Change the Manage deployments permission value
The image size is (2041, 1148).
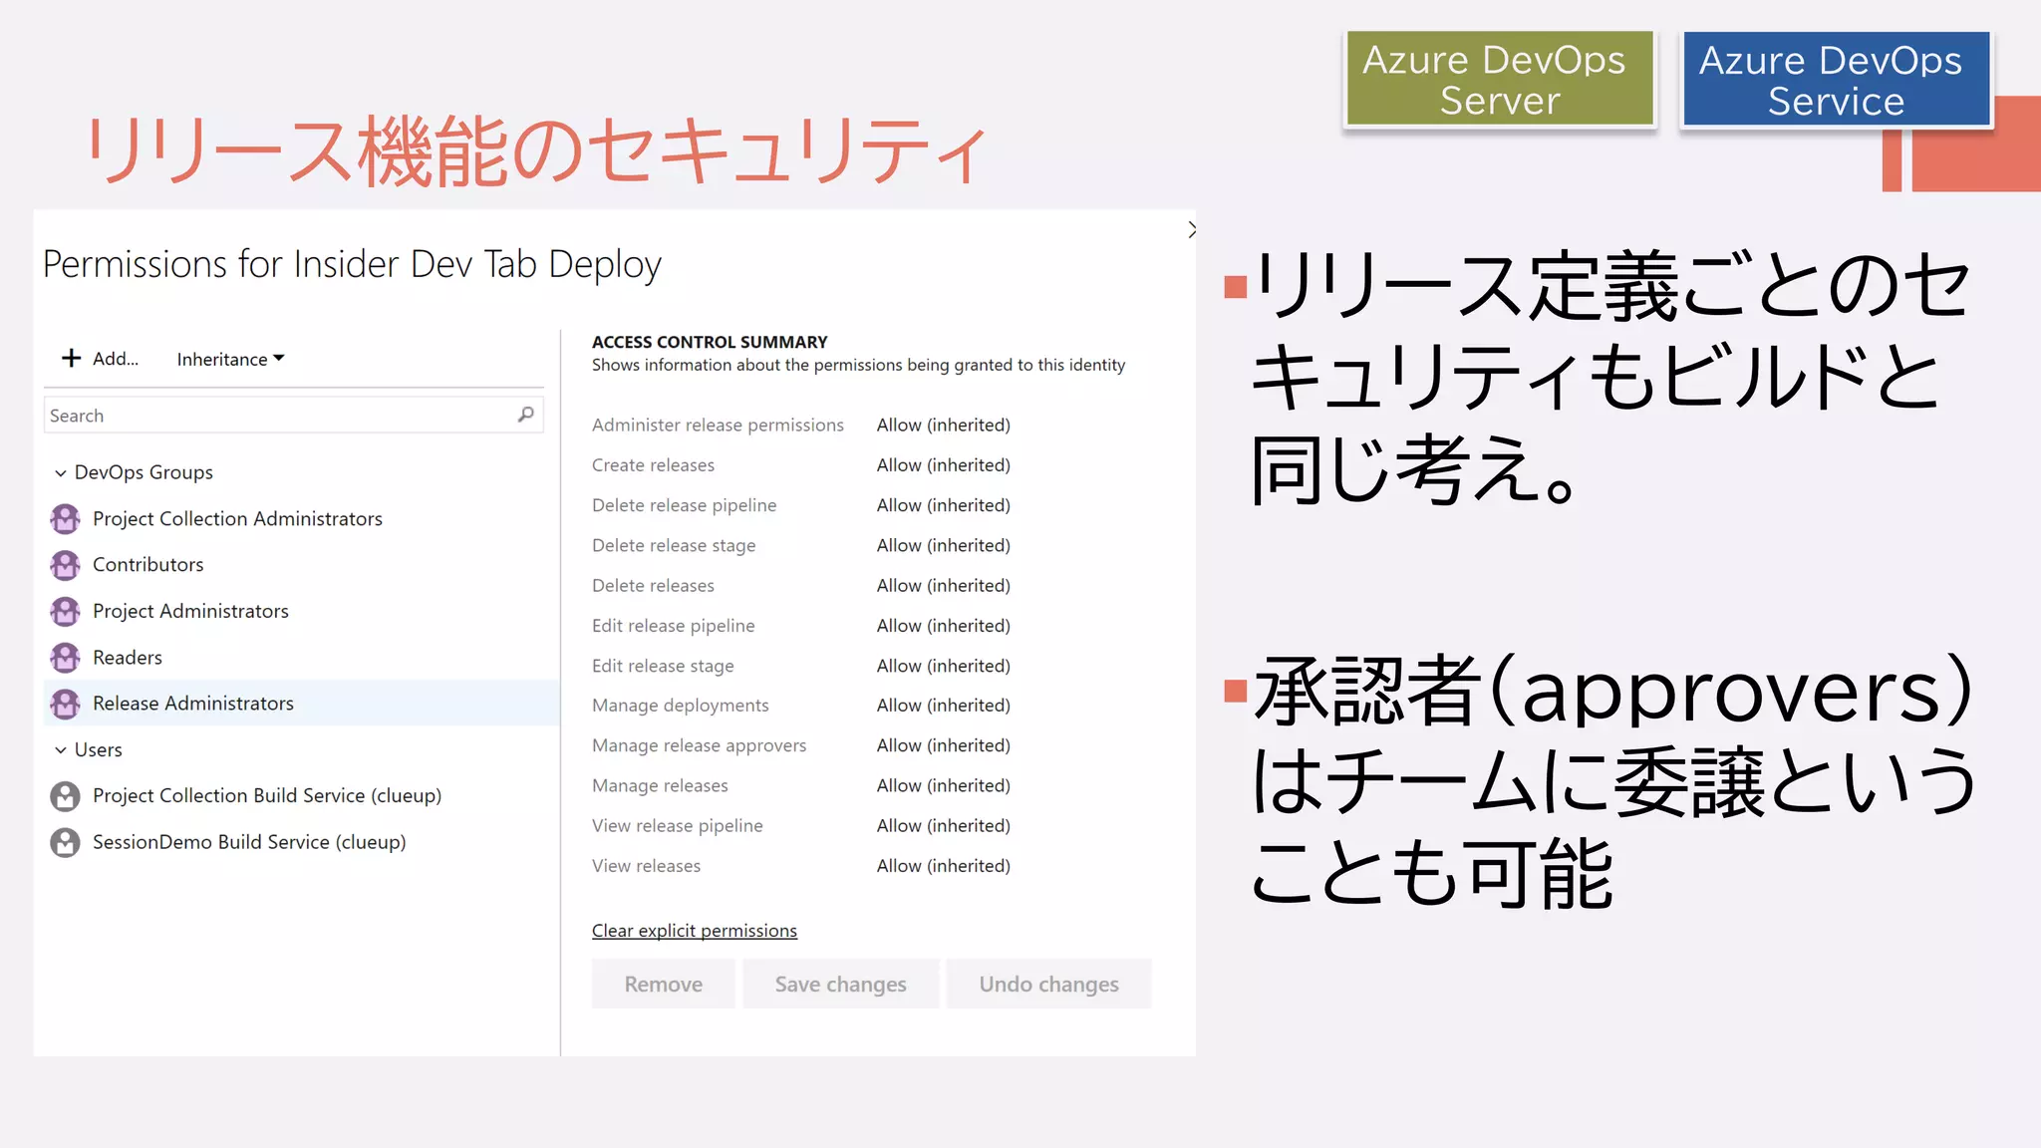tap(943, 705)
